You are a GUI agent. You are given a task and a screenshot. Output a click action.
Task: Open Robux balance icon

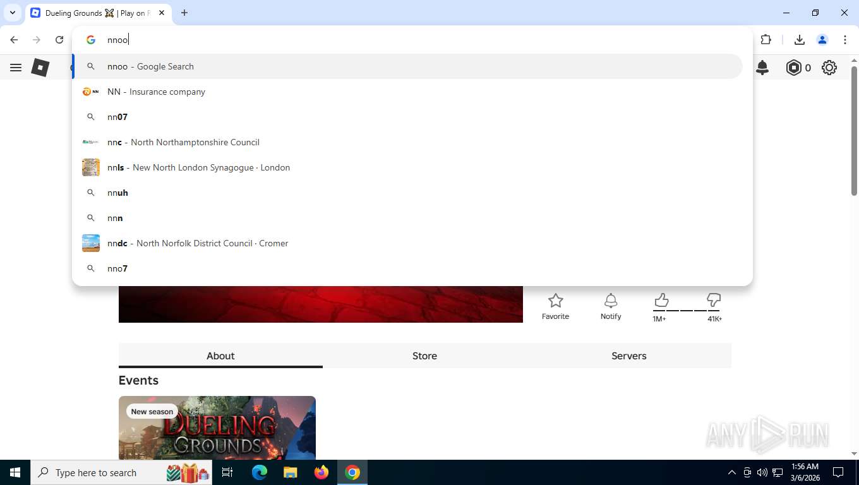793,68
